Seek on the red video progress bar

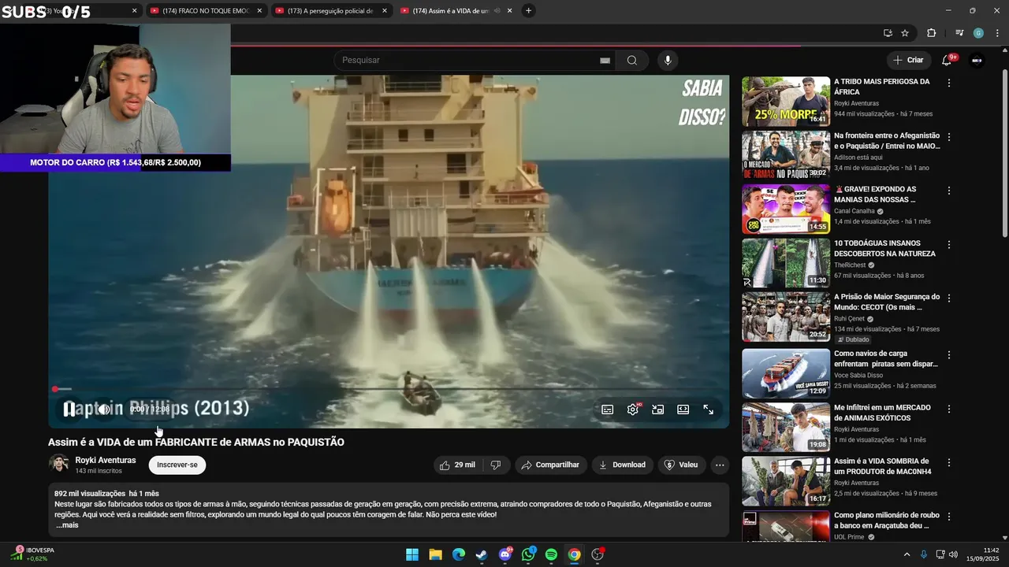(x=390, y=389)
